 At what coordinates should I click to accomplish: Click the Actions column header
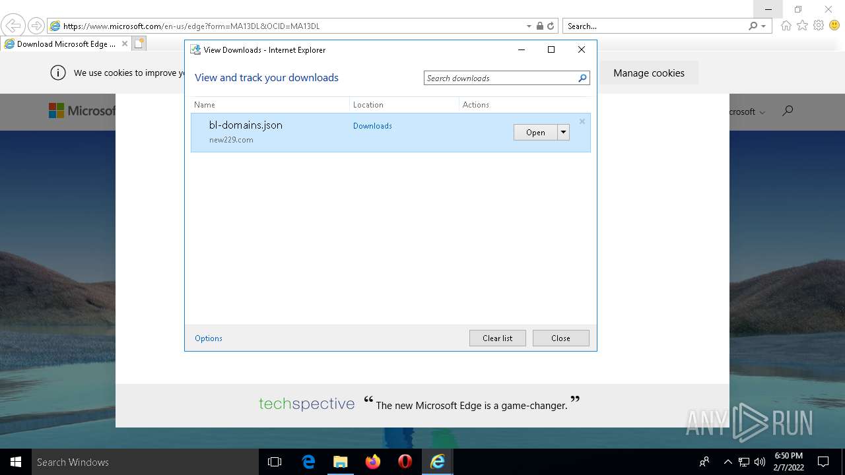tap(525, 104)
